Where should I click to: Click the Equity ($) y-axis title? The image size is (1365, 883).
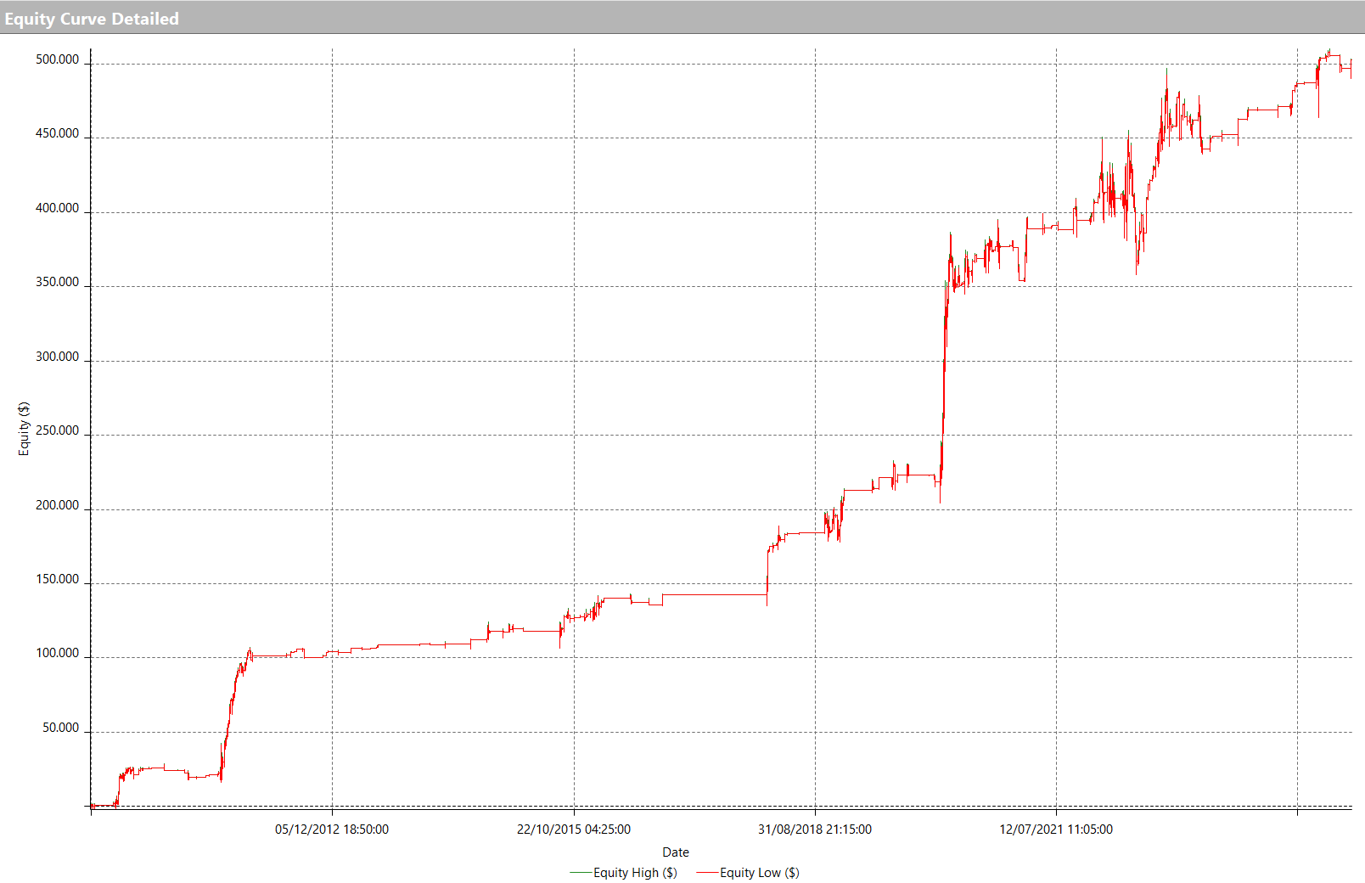coord(24,429)
